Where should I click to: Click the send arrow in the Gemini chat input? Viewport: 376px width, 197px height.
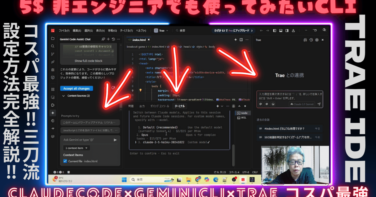115,140
